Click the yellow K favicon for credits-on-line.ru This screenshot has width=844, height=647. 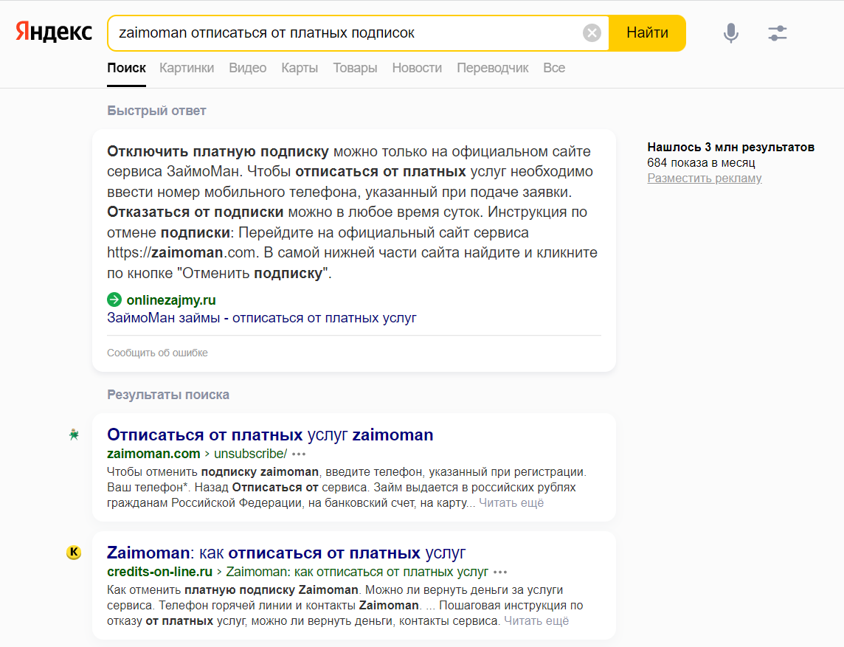(x=74, y=553)
